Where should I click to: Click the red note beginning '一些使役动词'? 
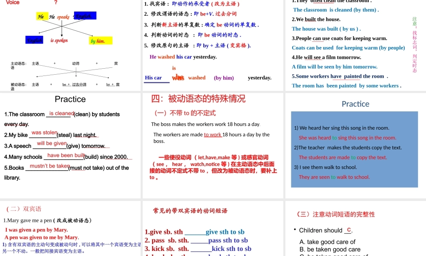[213, 167]
